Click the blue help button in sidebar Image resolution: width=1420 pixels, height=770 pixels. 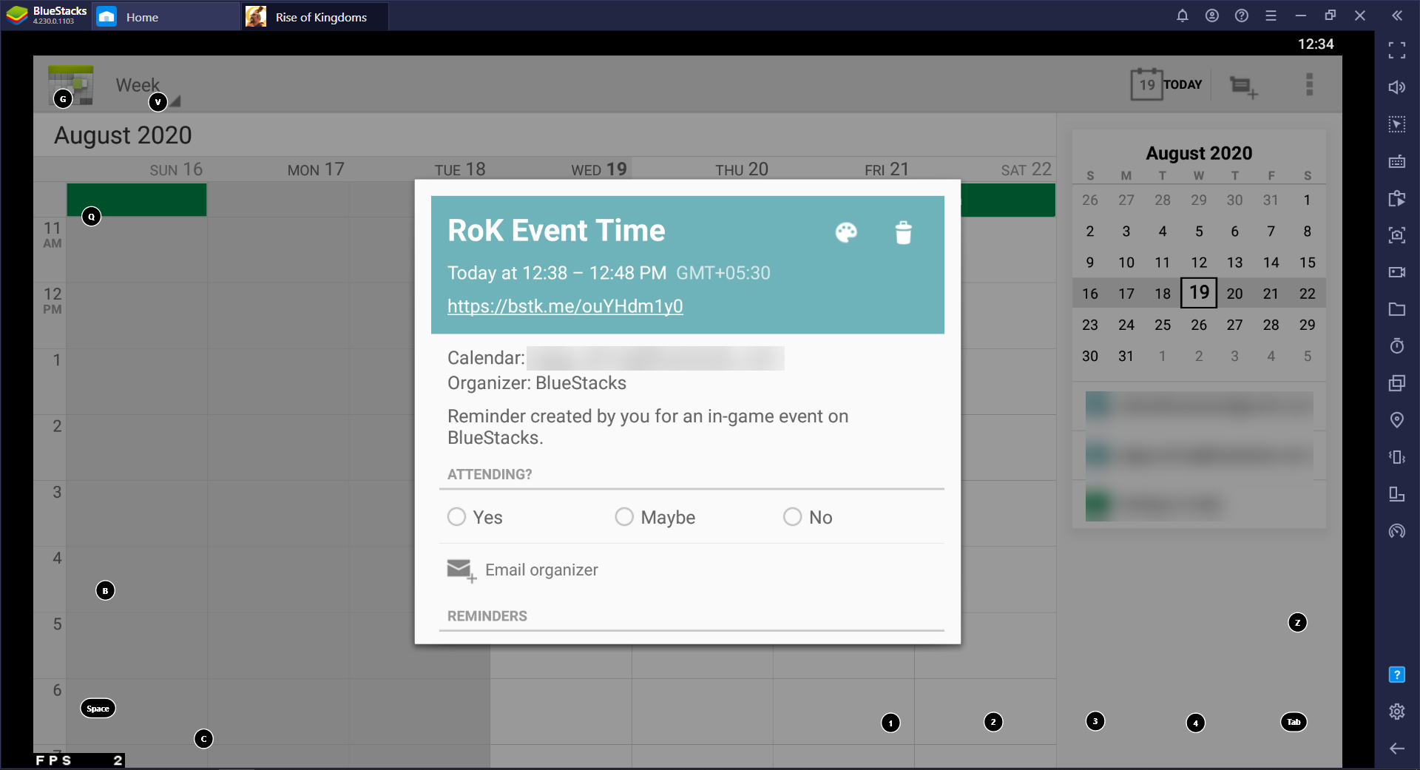tap(1397, 675)
